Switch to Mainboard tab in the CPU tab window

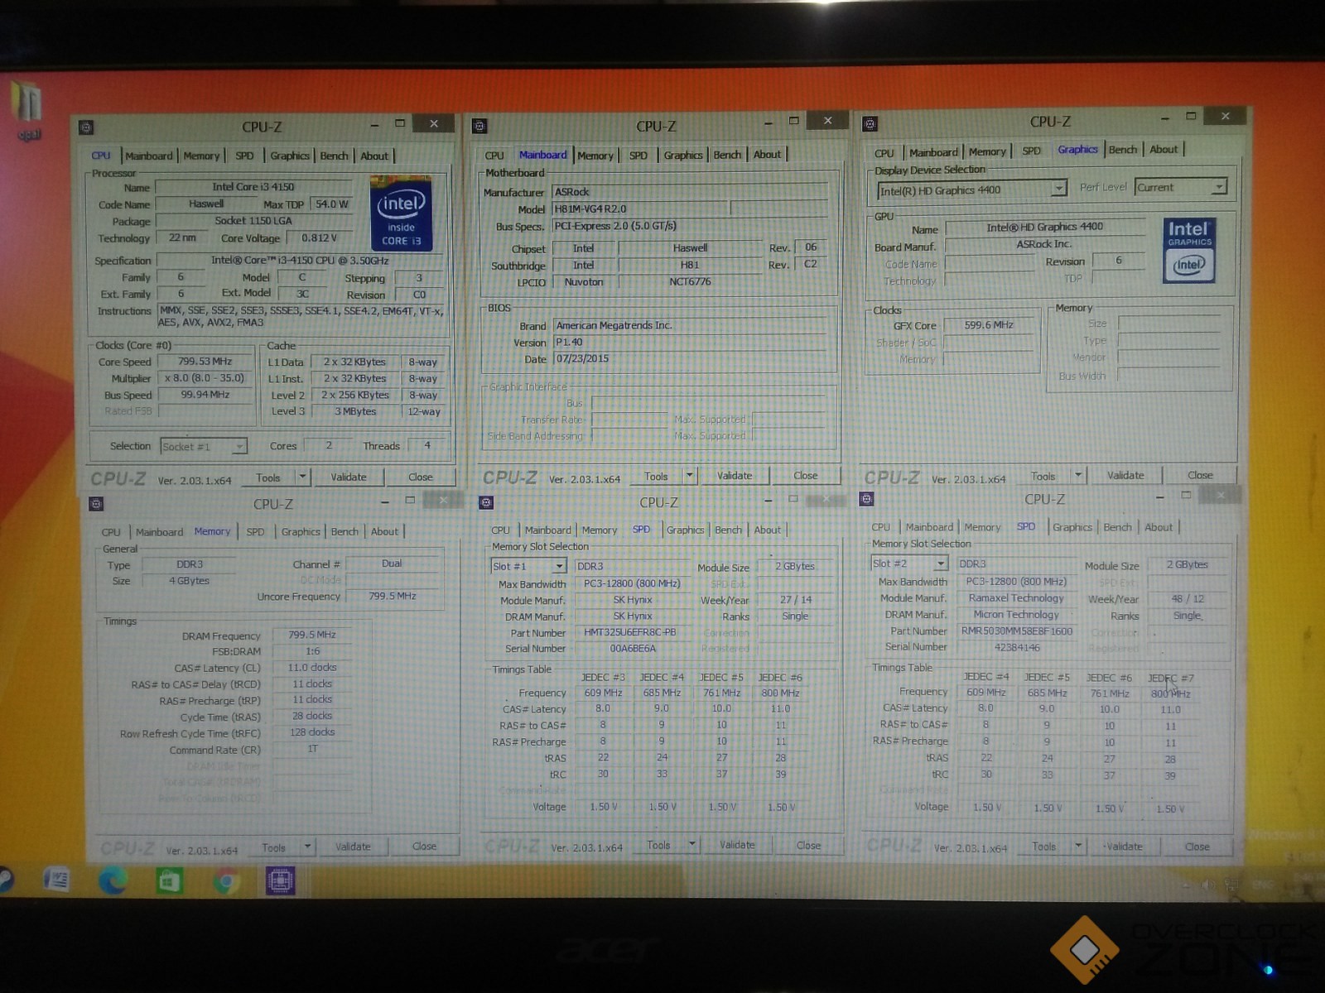pyautogui.click(x=149, y=156)
